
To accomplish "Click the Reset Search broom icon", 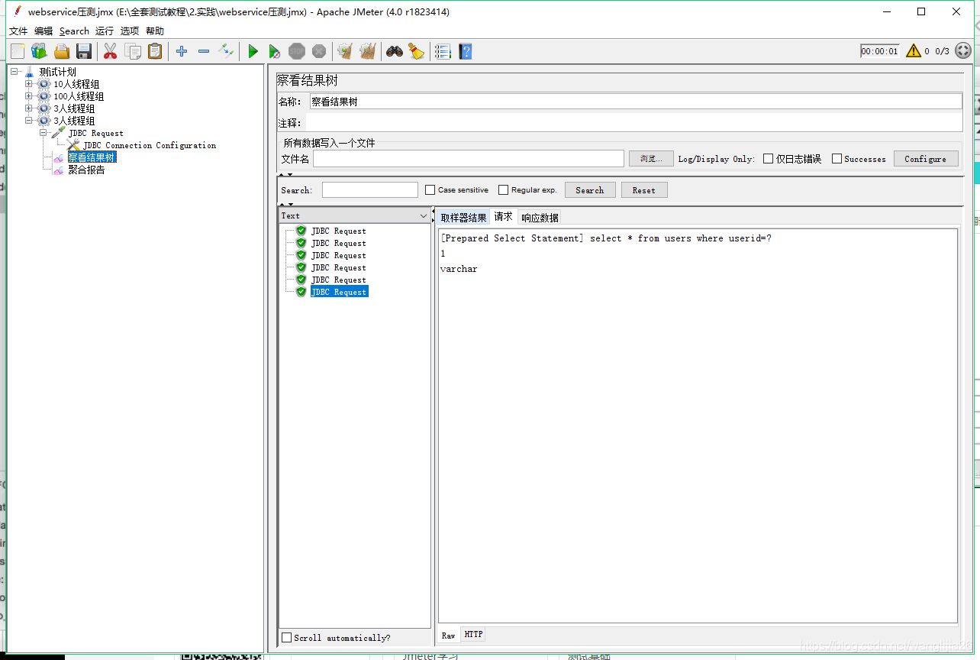I will tap(416, 51).
